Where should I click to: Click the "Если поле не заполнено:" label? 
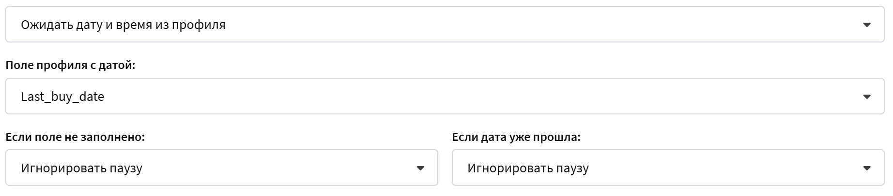click(x=75, y=137)
